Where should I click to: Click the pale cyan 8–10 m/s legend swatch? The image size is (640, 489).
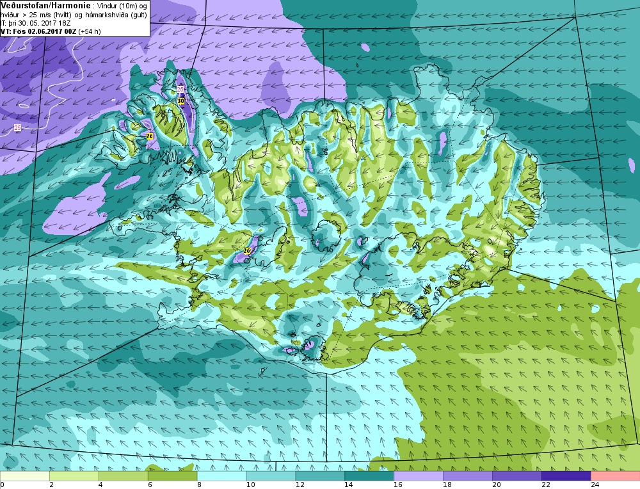point(221,476)
